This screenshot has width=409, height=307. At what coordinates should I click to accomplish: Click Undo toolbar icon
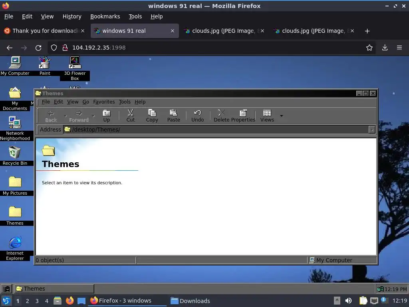point(197,116)
